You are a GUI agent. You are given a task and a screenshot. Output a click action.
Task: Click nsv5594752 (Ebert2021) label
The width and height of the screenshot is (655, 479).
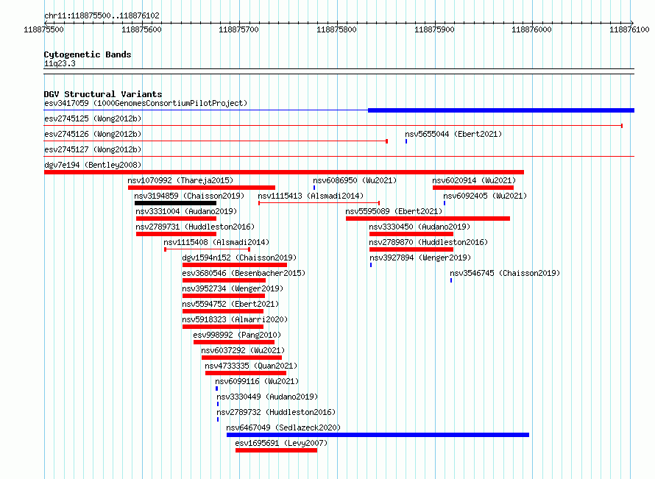point(230,304)
